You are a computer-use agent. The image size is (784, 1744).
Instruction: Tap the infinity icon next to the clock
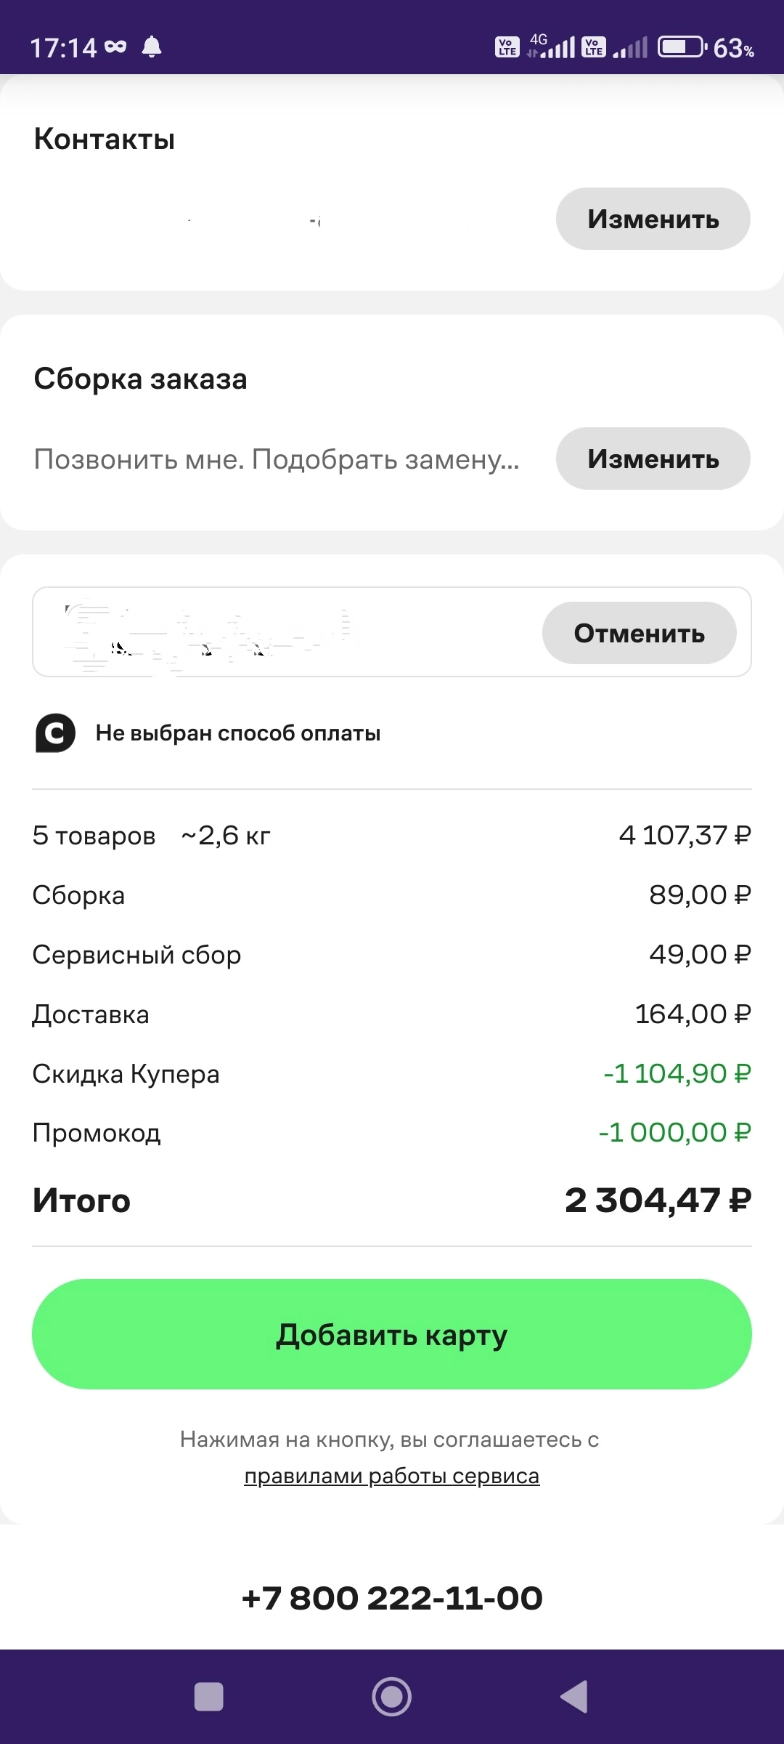click(115, 47)
